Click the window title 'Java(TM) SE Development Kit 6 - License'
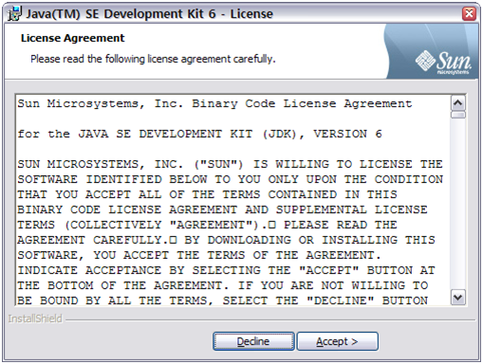This screenshot has width=483, height=364. 149,14
